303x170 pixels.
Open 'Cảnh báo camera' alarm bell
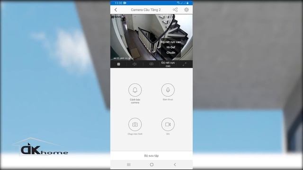pyautogui.click(x=135, y=90)
